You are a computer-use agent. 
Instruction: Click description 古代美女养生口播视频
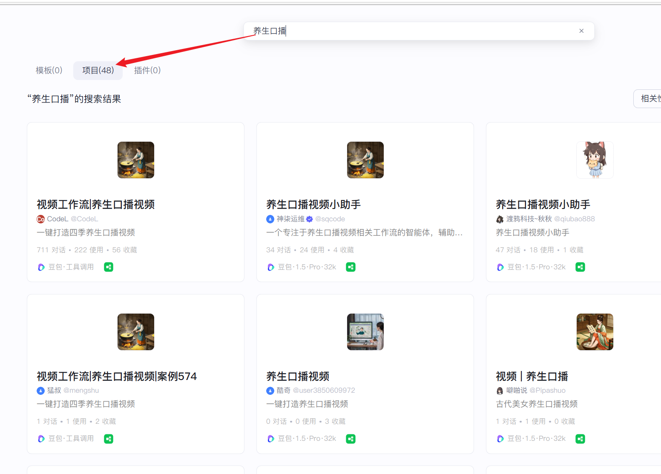pos(537,404)
